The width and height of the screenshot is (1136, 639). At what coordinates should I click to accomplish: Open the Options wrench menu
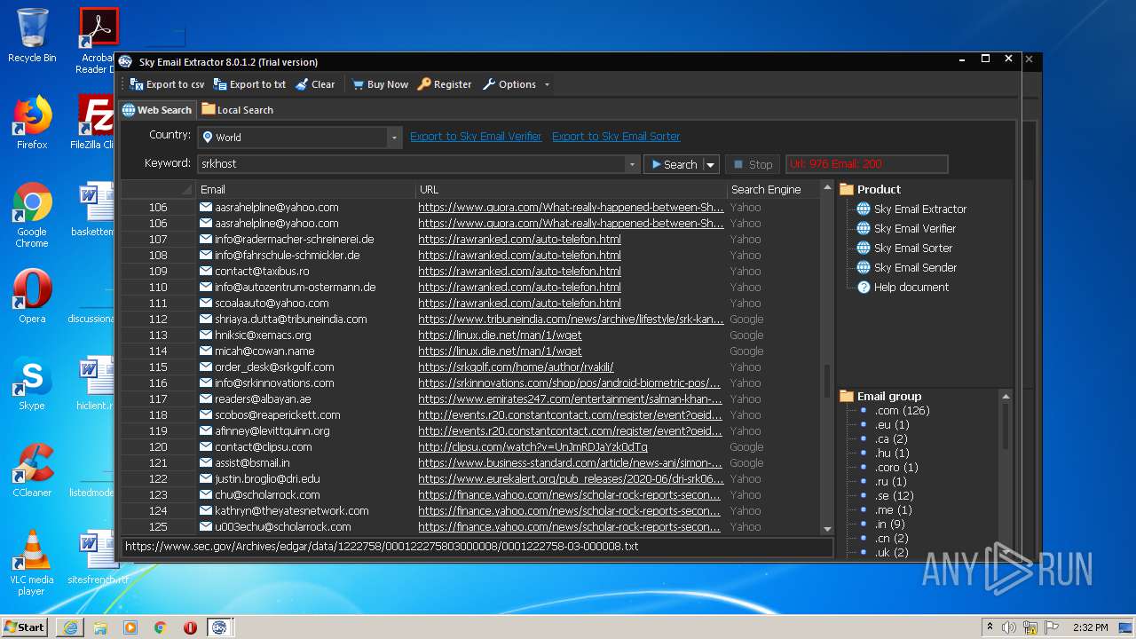509,84
